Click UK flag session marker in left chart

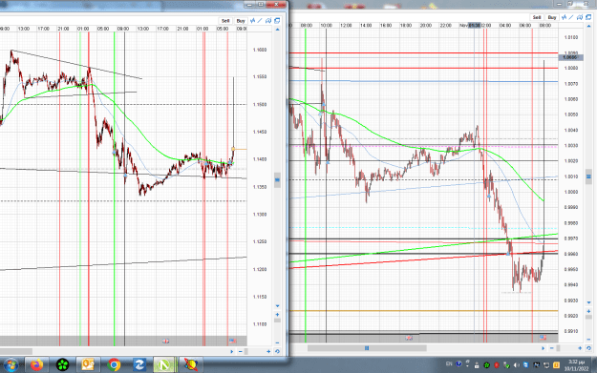[165, 342]
